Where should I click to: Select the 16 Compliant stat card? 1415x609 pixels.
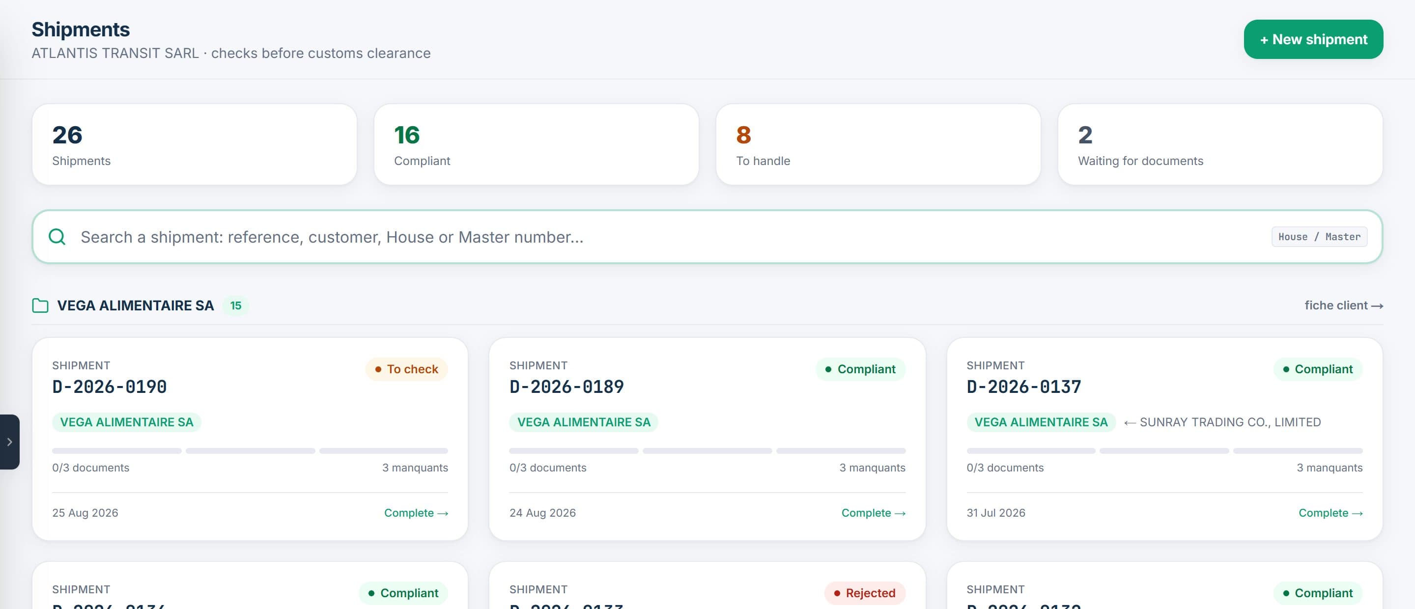pyautogui.click(x=536, y=144)
